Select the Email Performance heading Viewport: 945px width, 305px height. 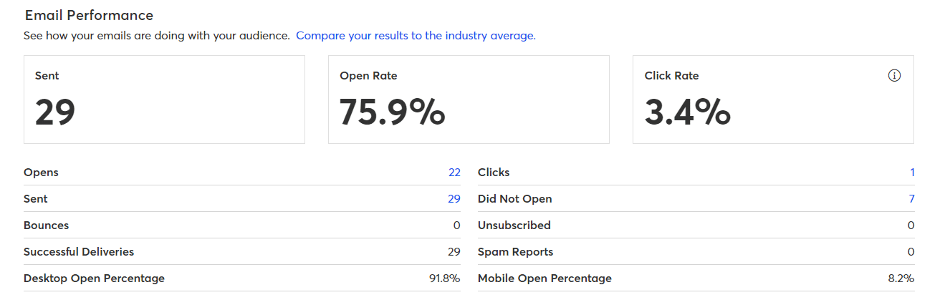[x=89, y=15]
